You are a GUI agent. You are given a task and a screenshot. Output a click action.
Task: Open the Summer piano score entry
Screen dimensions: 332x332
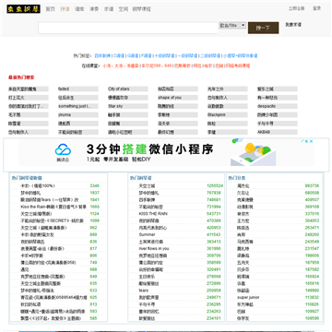pyautogui.click(x=147, y=234)
